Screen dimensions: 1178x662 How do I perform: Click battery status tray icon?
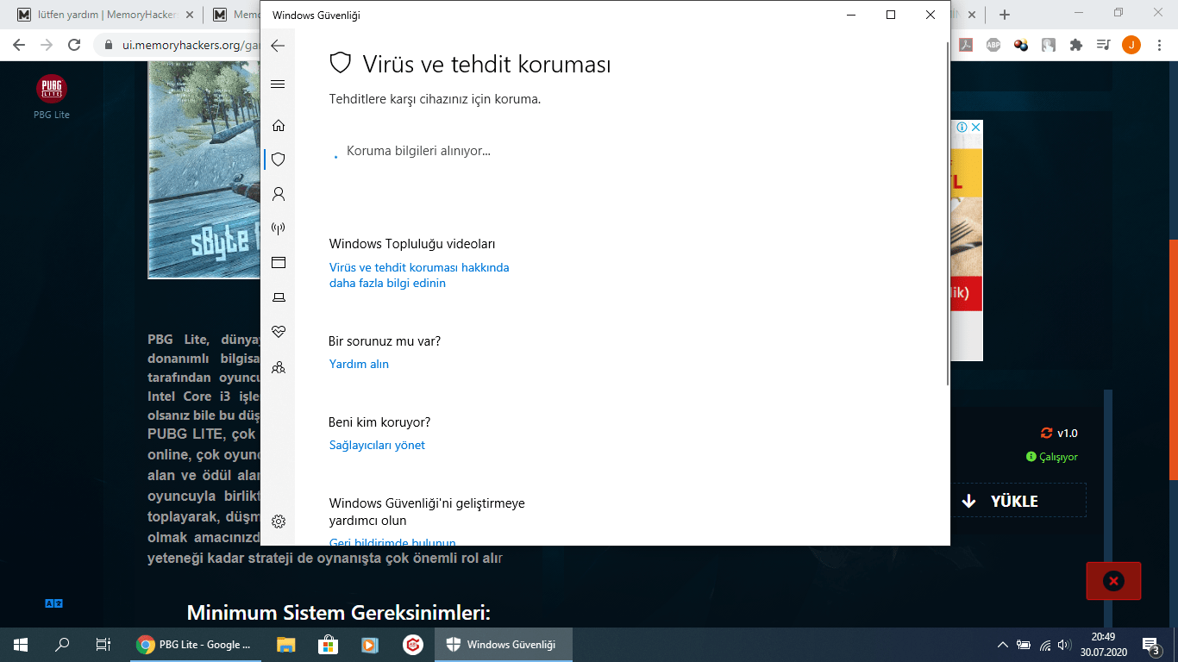click(1024, 645)
